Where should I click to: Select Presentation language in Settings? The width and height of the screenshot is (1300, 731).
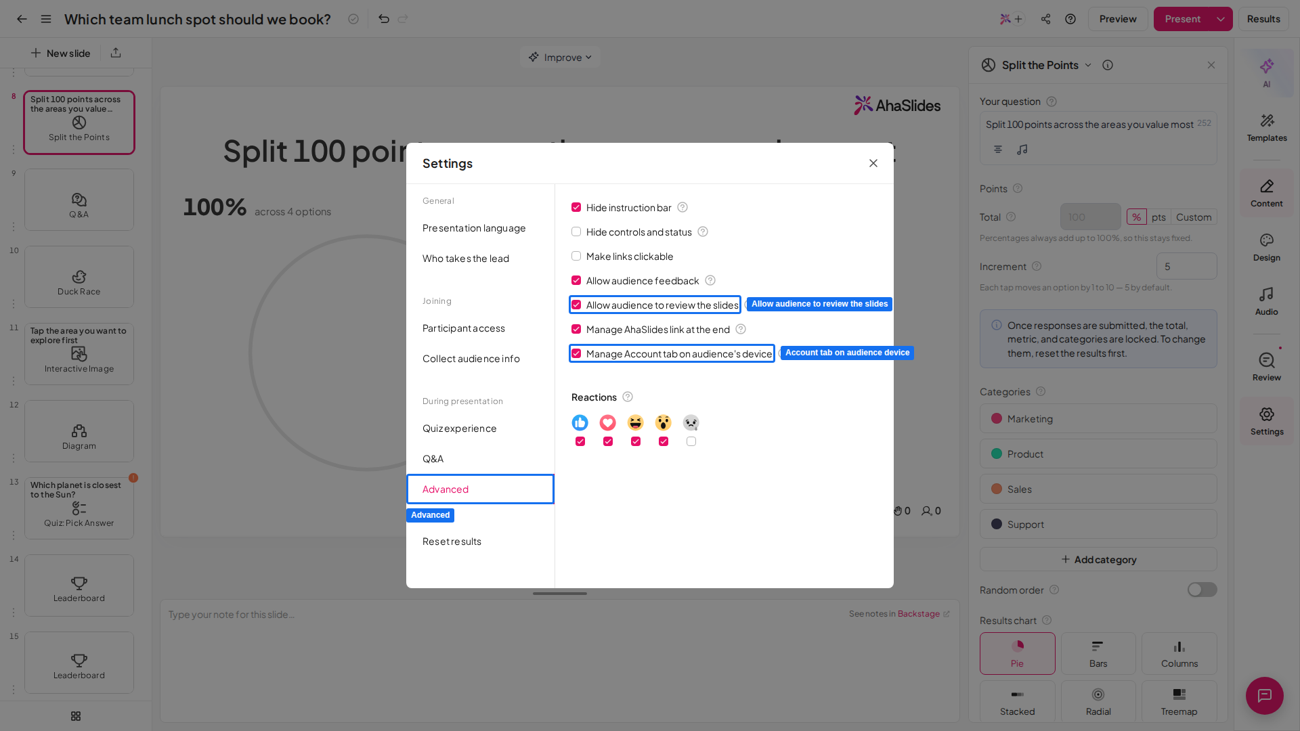pos(474,228)
